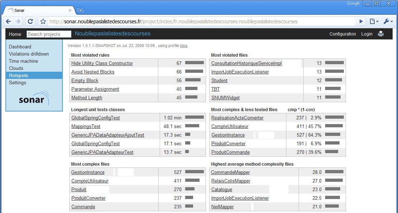Open Configuration in top navigation
The width and height of the screenshot is (398, 213).
click(342, 34)
